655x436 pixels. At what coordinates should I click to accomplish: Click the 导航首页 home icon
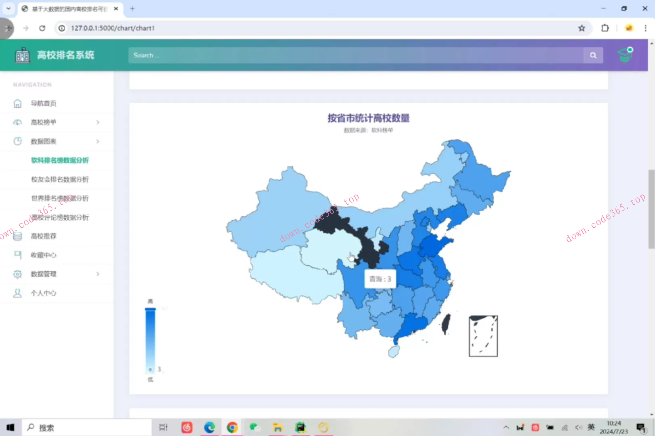click(x=17, y=103)
